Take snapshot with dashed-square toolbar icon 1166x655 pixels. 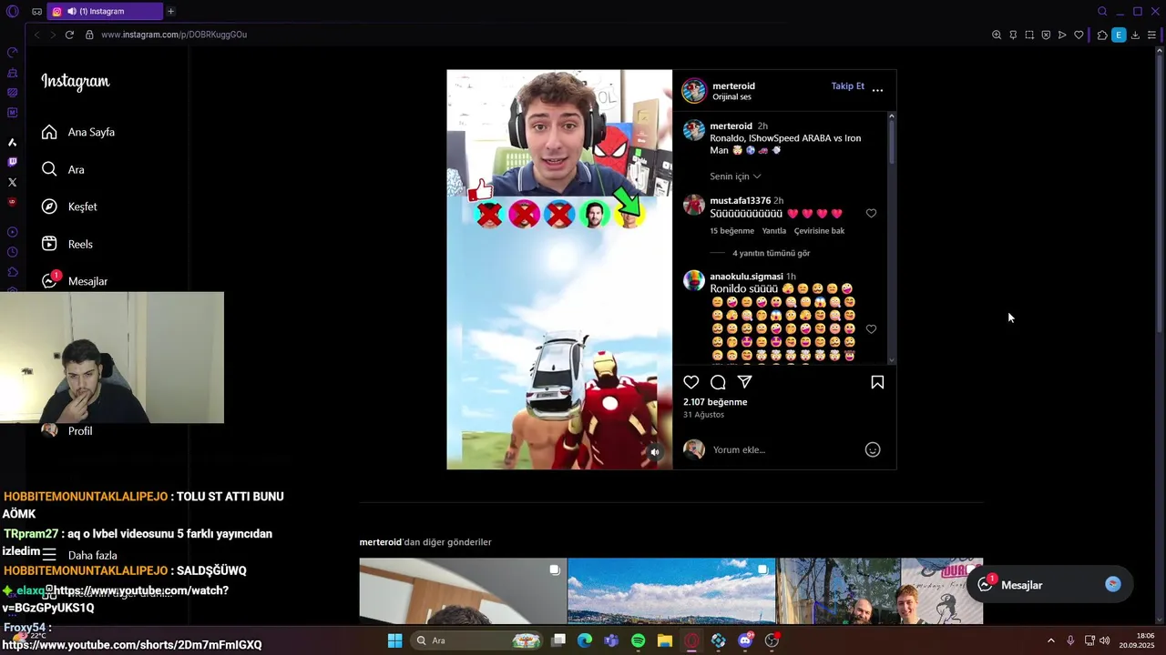[1029, 35]
